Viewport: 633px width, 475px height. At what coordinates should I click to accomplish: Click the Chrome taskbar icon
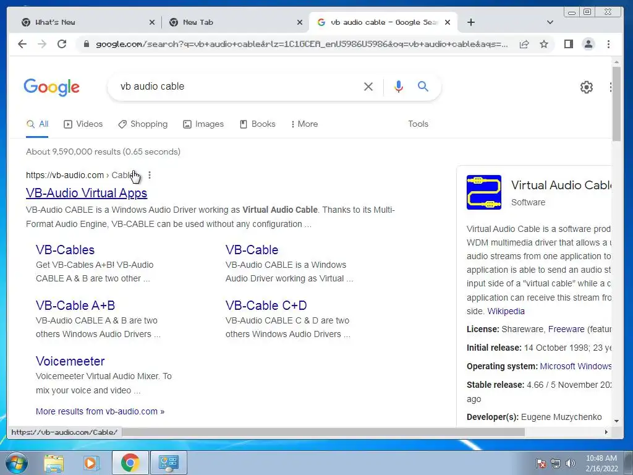click(130, 463)
